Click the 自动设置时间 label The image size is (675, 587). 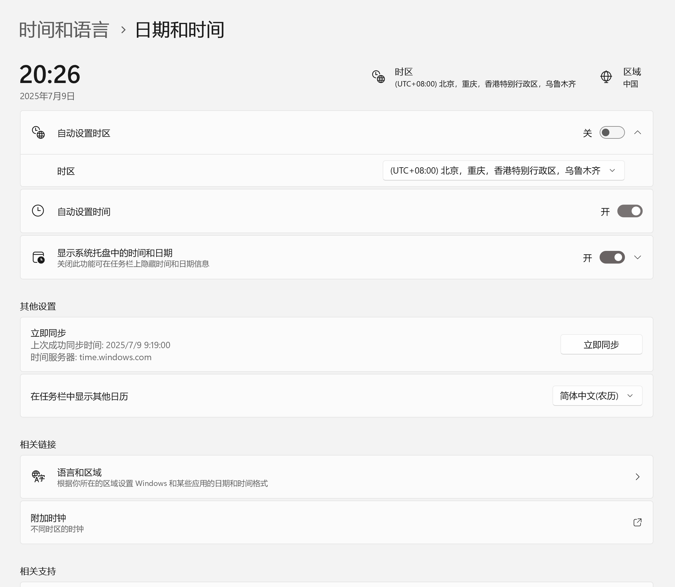pyautogui.click(x=84, y=212)
